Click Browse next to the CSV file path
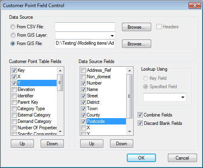Screen dimensions: 203x168 [136, 27]
